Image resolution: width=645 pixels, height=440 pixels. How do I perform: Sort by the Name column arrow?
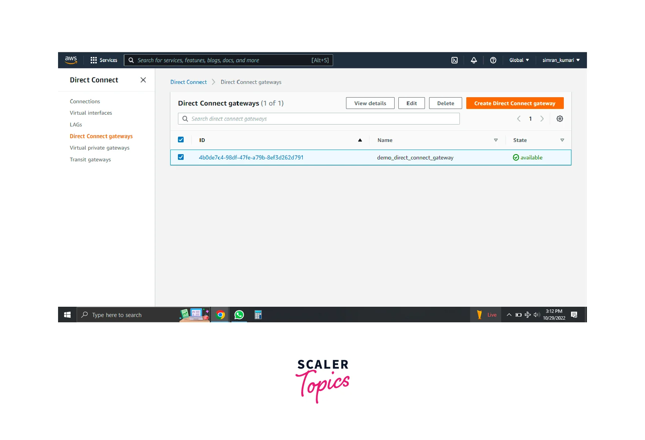coord(496,140)
